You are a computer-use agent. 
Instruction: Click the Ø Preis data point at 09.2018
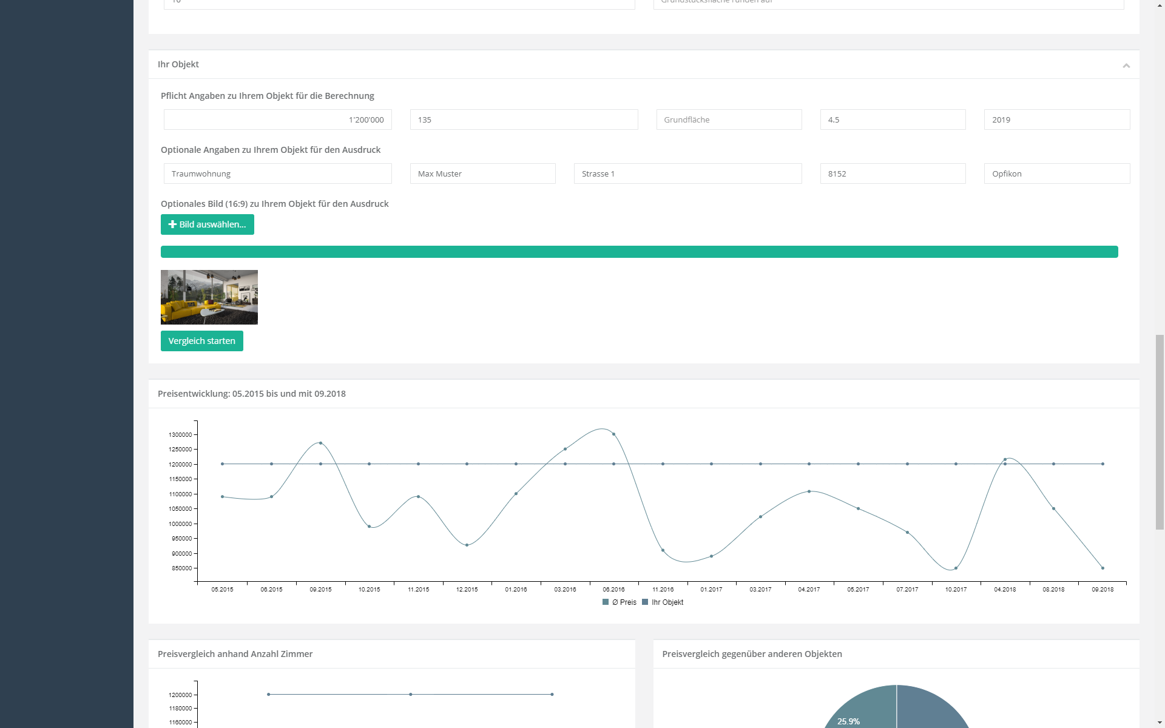point(1103,568)
